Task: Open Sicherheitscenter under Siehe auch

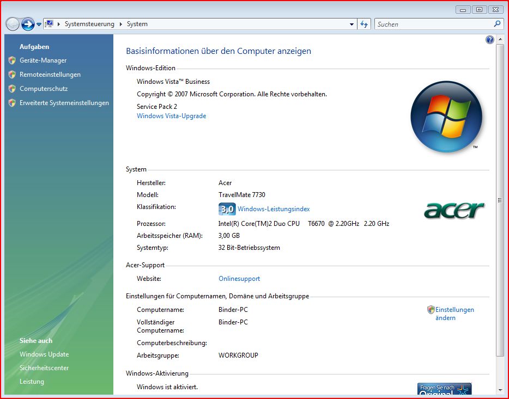Action: (x=44, y=368)
